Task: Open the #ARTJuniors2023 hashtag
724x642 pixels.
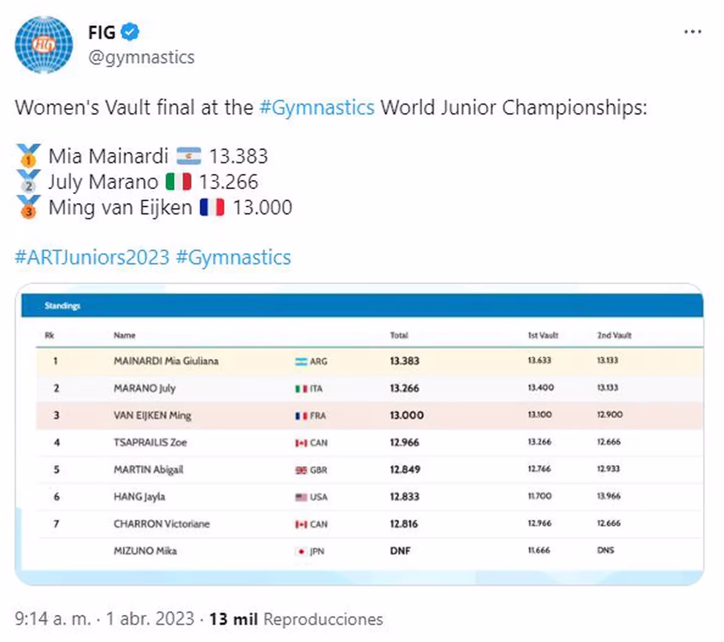Action: (92, 257)
